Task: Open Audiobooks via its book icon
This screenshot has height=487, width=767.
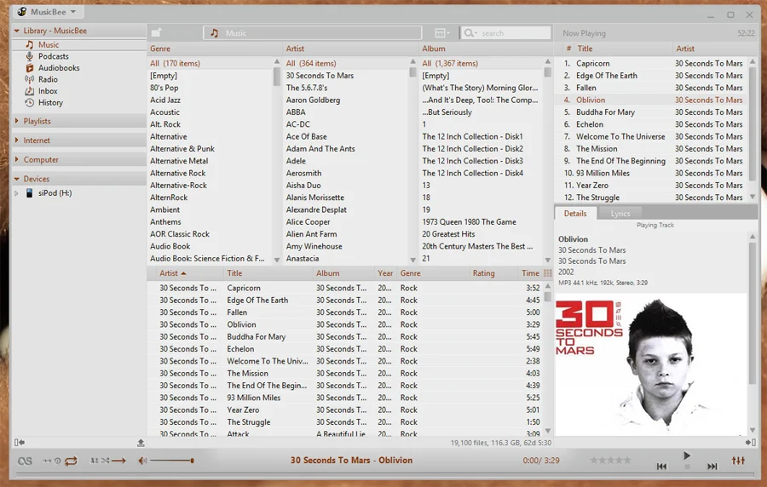Action: 29,68
